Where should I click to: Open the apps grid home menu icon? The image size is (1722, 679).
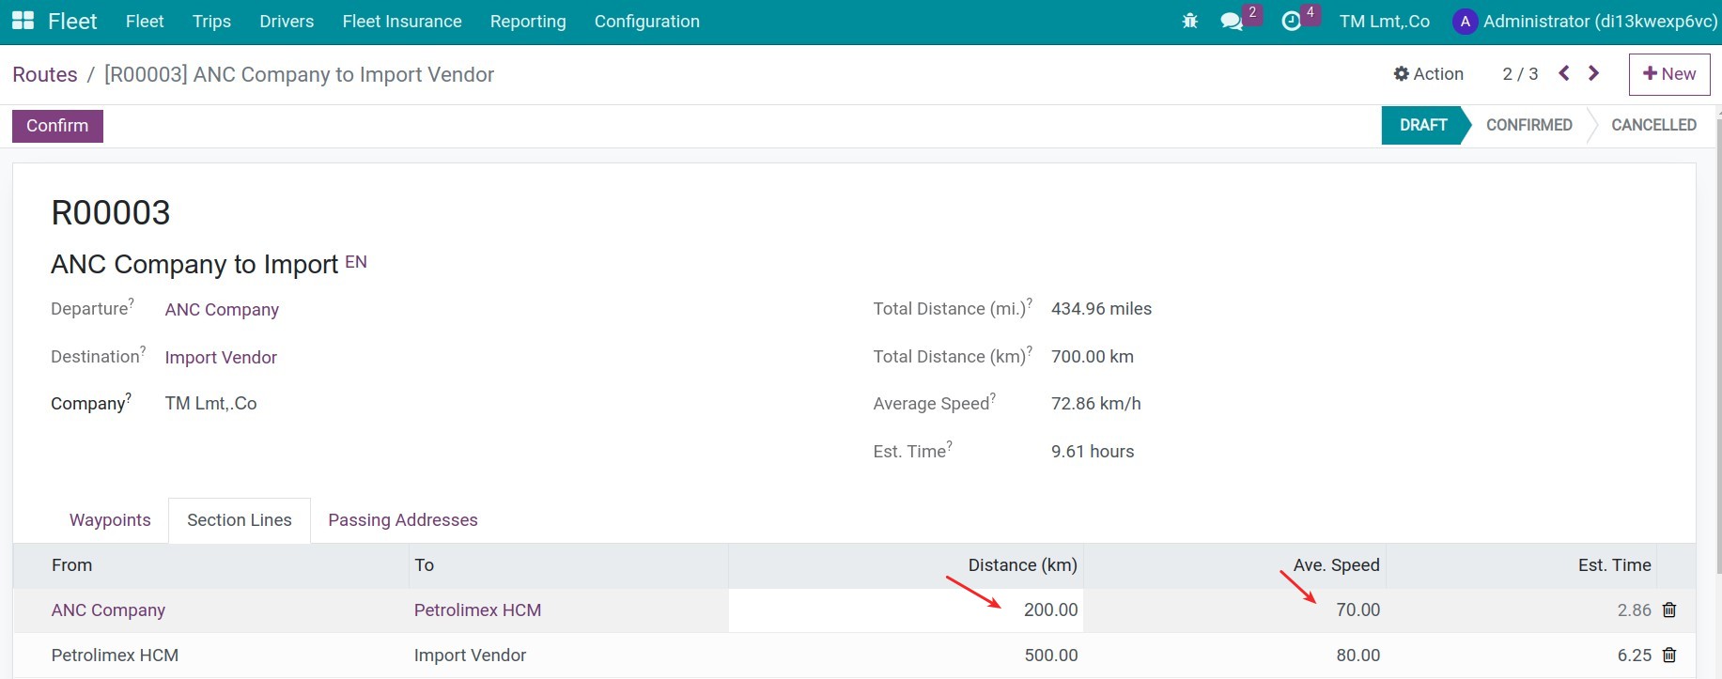[x=23, y=21]
